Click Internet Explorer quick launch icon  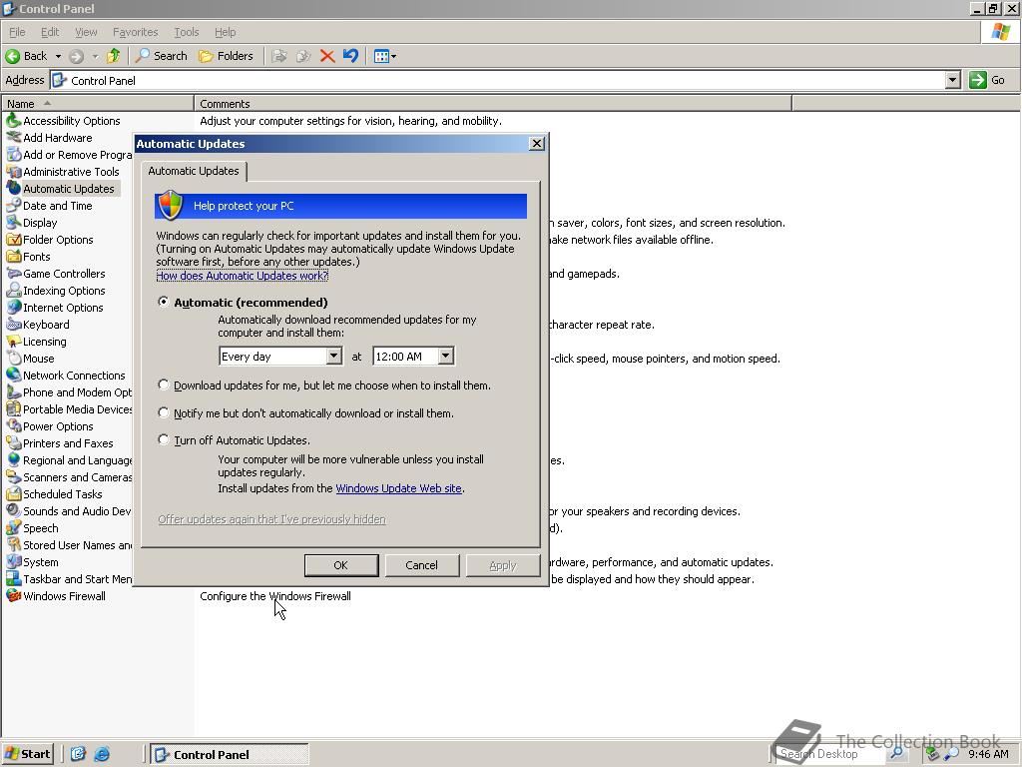coord(102,755)
